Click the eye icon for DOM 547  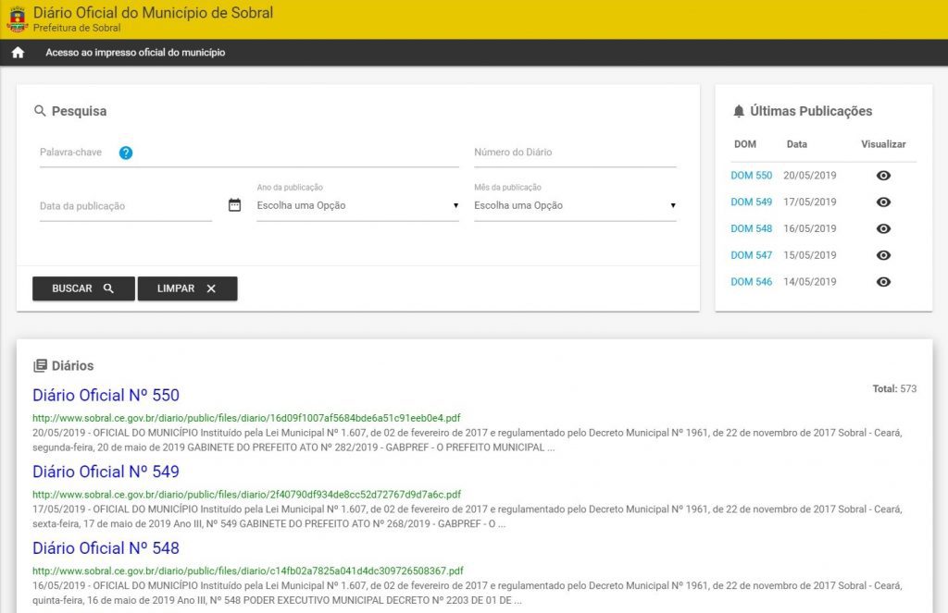(x=883, y=255)
